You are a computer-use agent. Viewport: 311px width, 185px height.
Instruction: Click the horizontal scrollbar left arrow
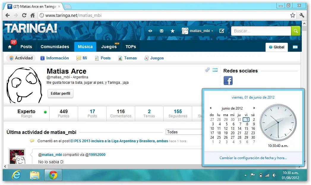[x=5, y=167]
